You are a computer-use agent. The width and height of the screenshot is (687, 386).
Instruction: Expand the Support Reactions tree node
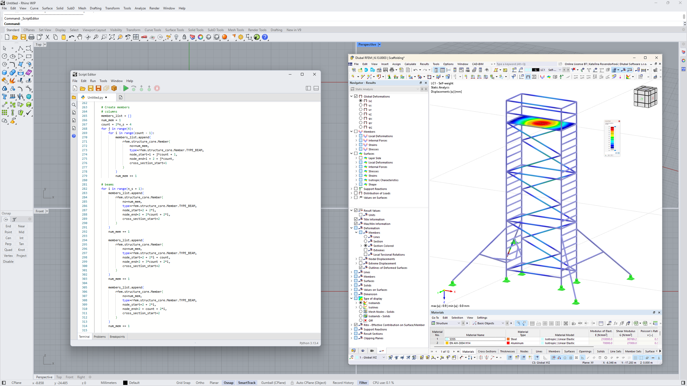pyautogui.click(x=352, y=189)
